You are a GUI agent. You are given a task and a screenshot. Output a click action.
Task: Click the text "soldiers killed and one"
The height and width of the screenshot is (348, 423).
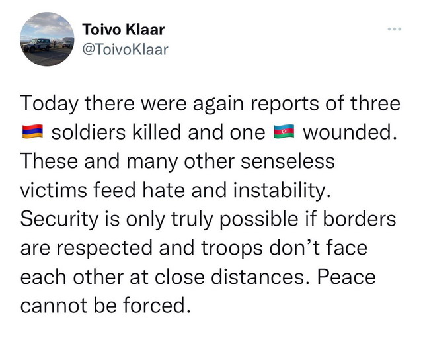point(159,132)
